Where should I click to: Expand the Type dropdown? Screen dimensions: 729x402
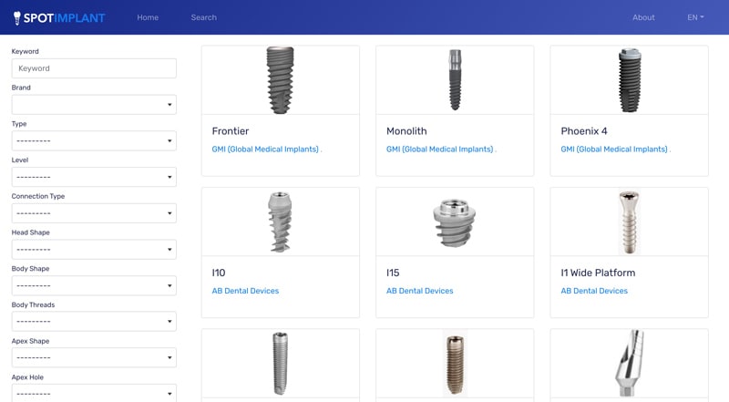pos(94,141)
